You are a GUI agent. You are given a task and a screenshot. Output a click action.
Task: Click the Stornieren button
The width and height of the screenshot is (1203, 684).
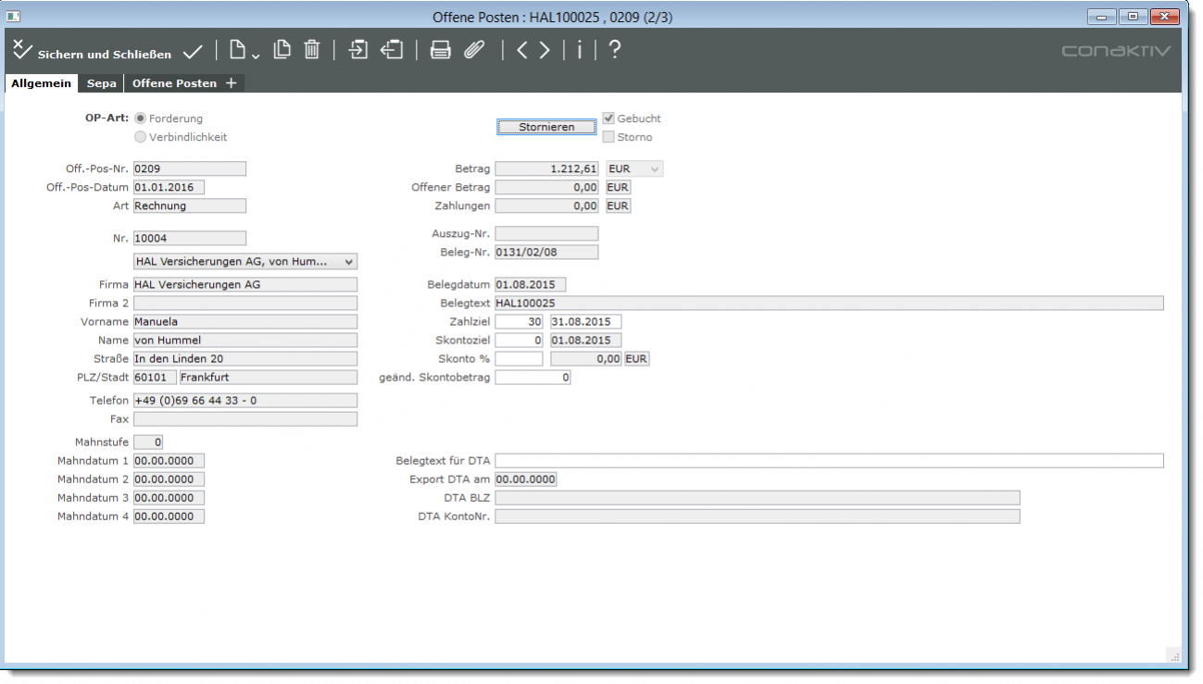tap(546, 127)
